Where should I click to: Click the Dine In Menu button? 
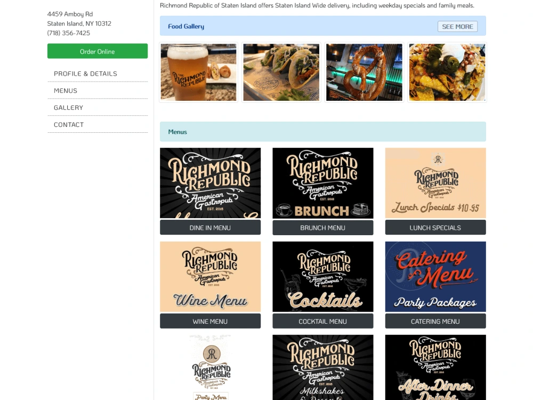click(x=210, y=228)
